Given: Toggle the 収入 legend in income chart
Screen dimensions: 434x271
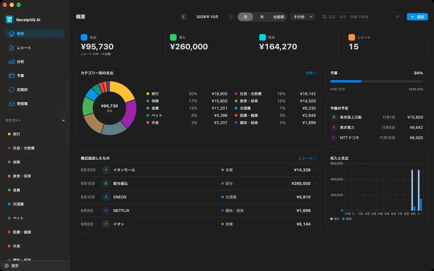Looking at the screenshot, I should click(335, 219).
